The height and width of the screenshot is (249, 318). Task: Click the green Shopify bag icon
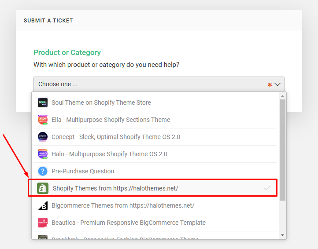pos(43,188)
